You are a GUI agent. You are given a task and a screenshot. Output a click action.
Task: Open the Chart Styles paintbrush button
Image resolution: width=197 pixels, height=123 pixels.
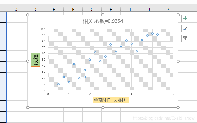click(x=185, y=28)
